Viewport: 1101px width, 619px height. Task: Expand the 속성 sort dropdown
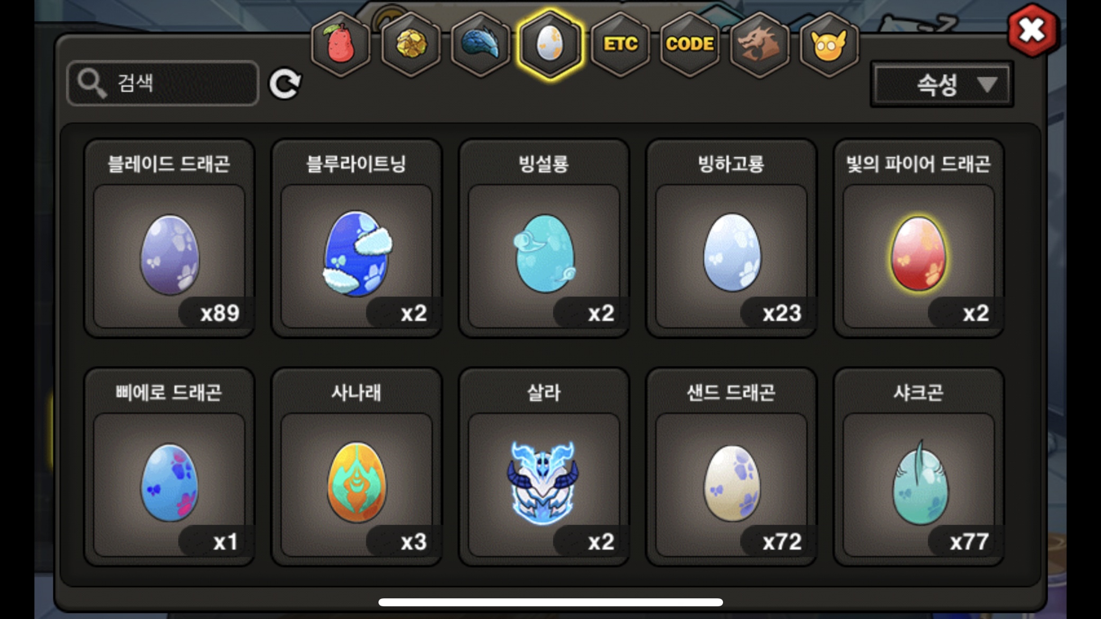click(x=942, y=84)
